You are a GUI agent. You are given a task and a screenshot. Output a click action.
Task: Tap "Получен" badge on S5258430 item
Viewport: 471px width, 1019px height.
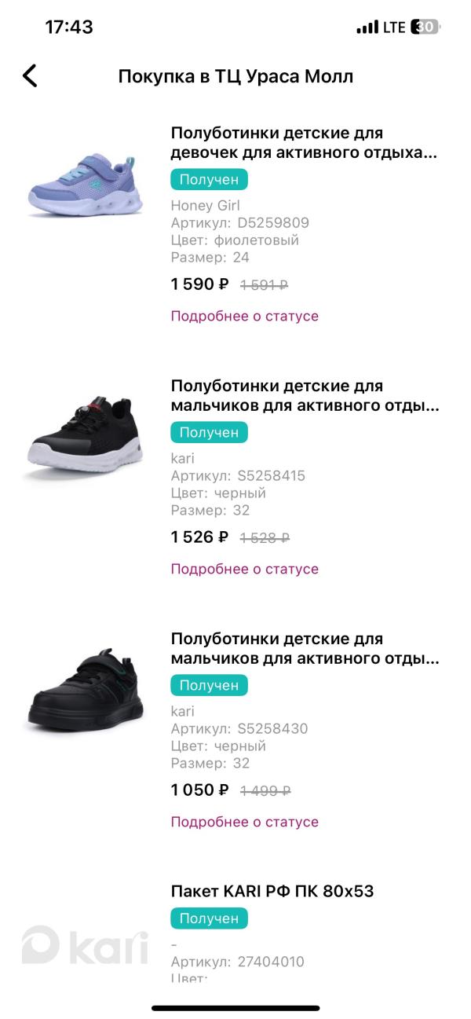tap(209, 685)
